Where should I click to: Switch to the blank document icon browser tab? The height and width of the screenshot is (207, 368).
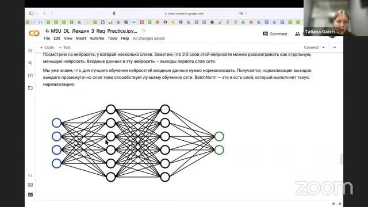(x=103, y=22)
